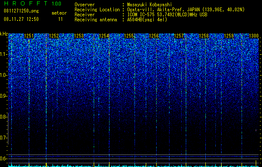Select the 0811271250.png filename text
The width and height of the screenshot is (262, 167).
click(21, 11)
